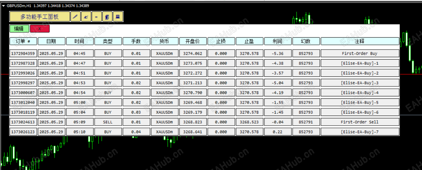This screenshot has width=422, height=170.
Task: Click the [Elise-EA-Buy]-6 comment cell
Action: [360, 112]
